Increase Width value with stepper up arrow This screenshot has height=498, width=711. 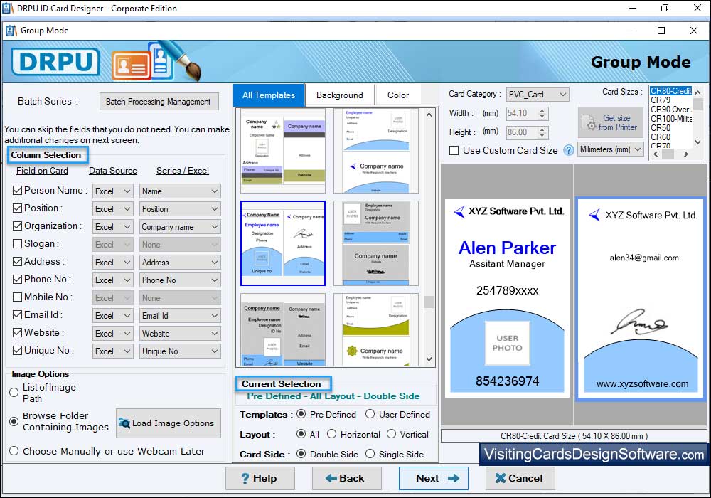[x=542, y=110]
